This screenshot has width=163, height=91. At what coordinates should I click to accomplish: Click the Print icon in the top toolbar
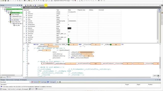pos(8,1)
